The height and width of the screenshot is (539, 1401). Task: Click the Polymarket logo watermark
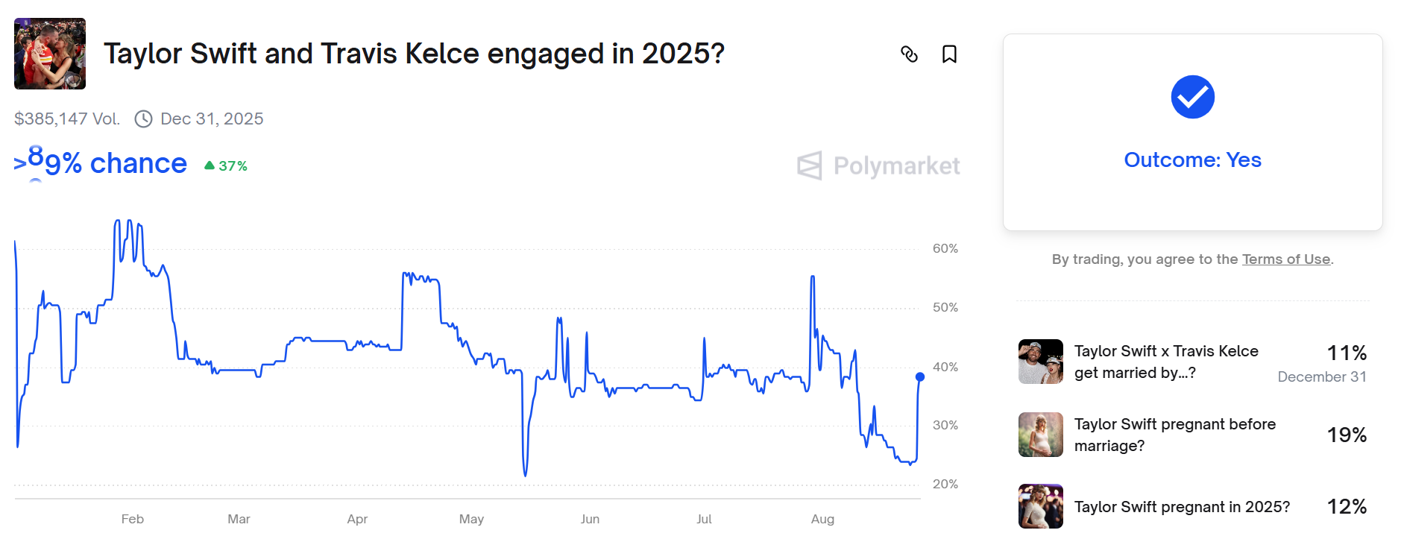pyautogui.click(x=878, y=166)
